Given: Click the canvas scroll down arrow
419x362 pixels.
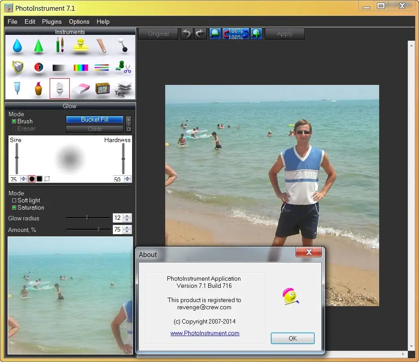Looking at the screenshot, I should 411,346.
